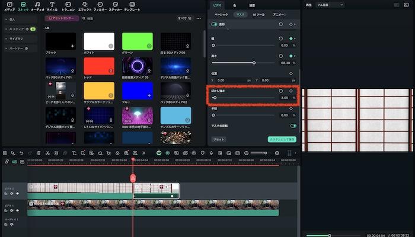Open the ステッカー (Stickers) panel
The width and height of the screenshot is (415, 237).
coord(116,6)
